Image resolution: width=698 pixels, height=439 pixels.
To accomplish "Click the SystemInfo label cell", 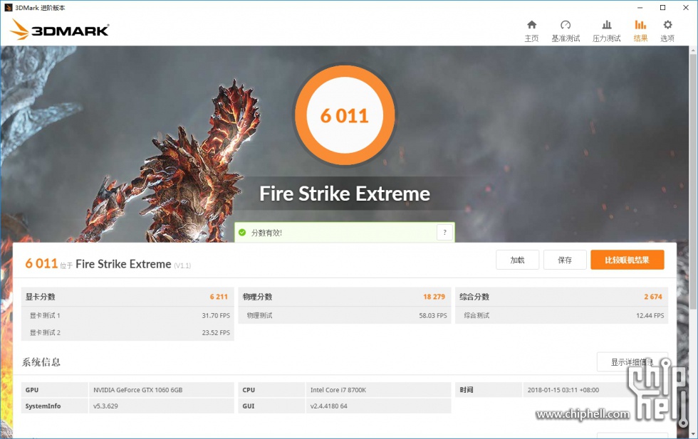I will 54,406.
